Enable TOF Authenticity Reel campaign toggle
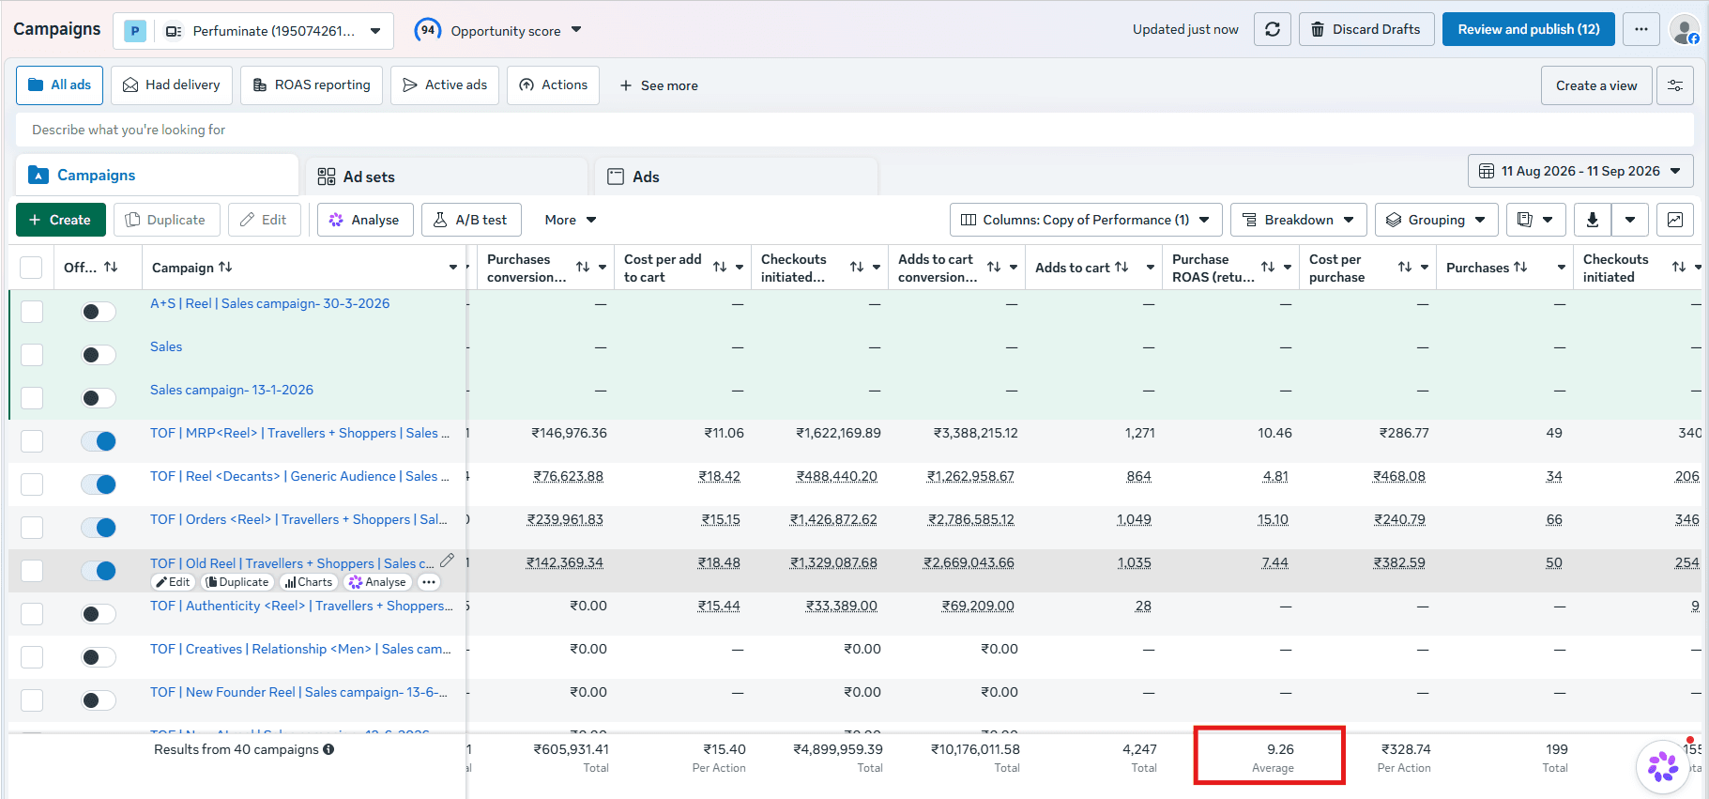This screenshot has width=1709, height=799. tap(99, 614)
